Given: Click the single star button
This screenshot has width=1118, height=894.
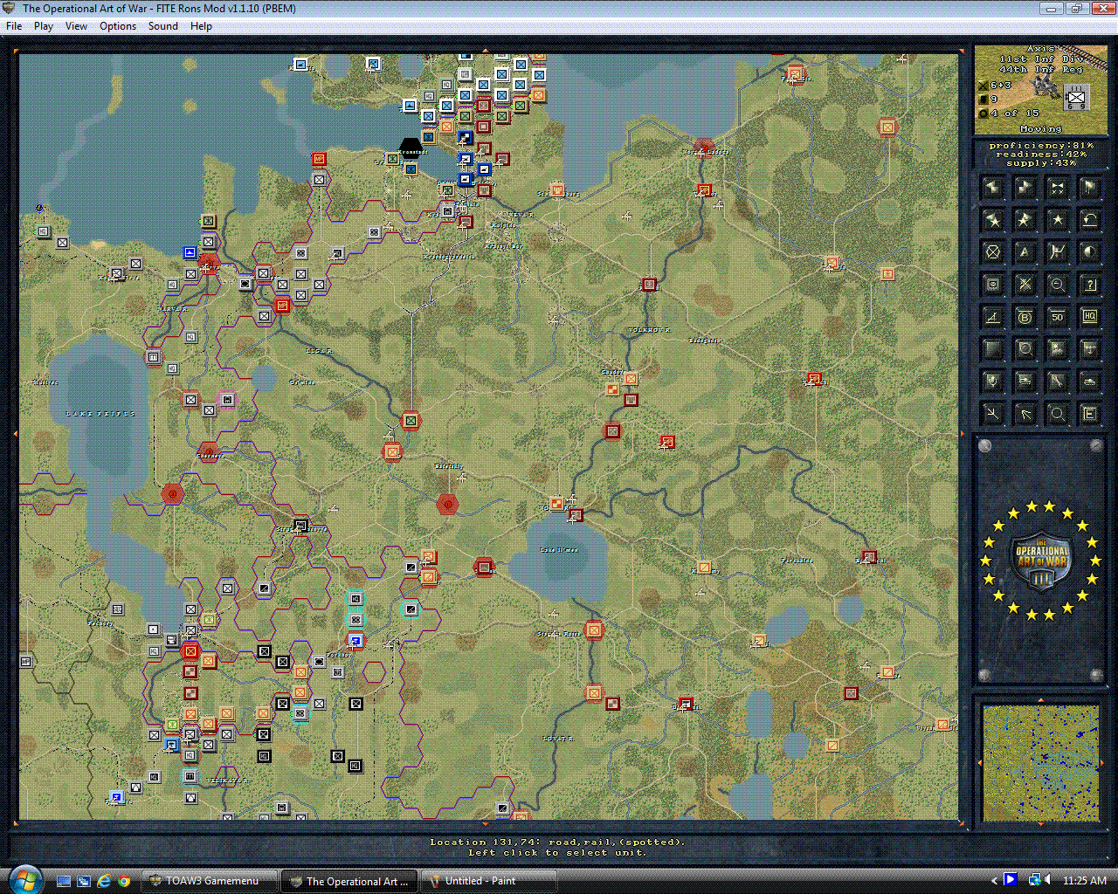Looking at the screenshot, I should [1057, 220].
